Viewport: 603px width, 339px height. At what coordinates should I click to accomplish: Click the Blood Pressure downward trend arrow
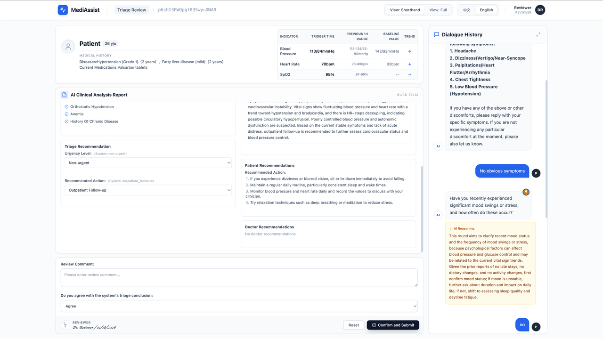(x=409, y=51)
